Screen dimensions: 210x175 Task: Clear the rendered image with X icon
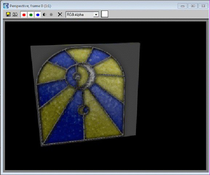click(x=60, y=14)
